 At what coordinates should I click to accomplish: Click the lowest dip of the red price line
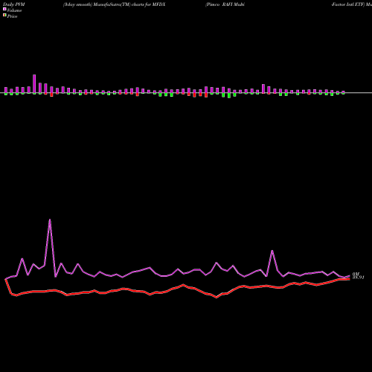tap(217, 297)
